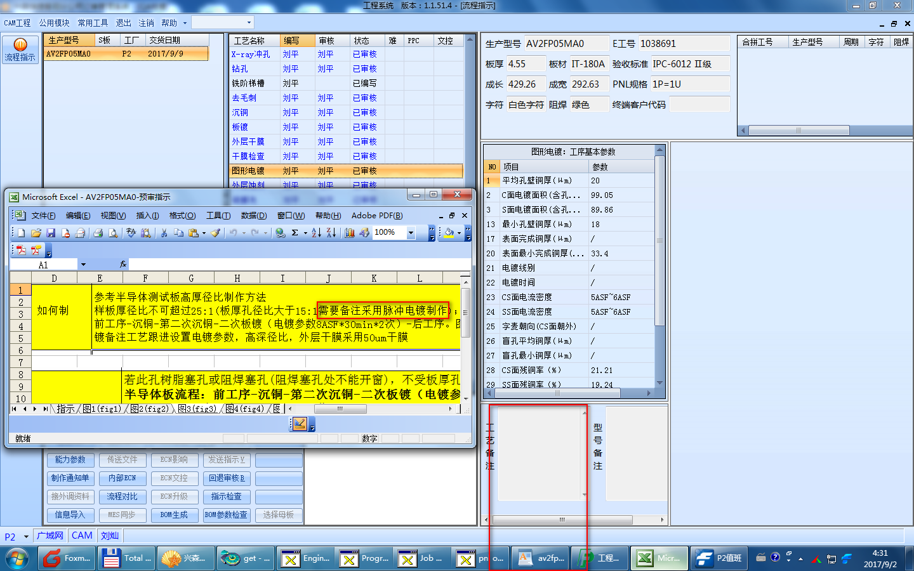Image resolution: width=914 pixels, height=571 pixels.
Task: Click the AutoSum sigma icon
Action: [295, 233]
